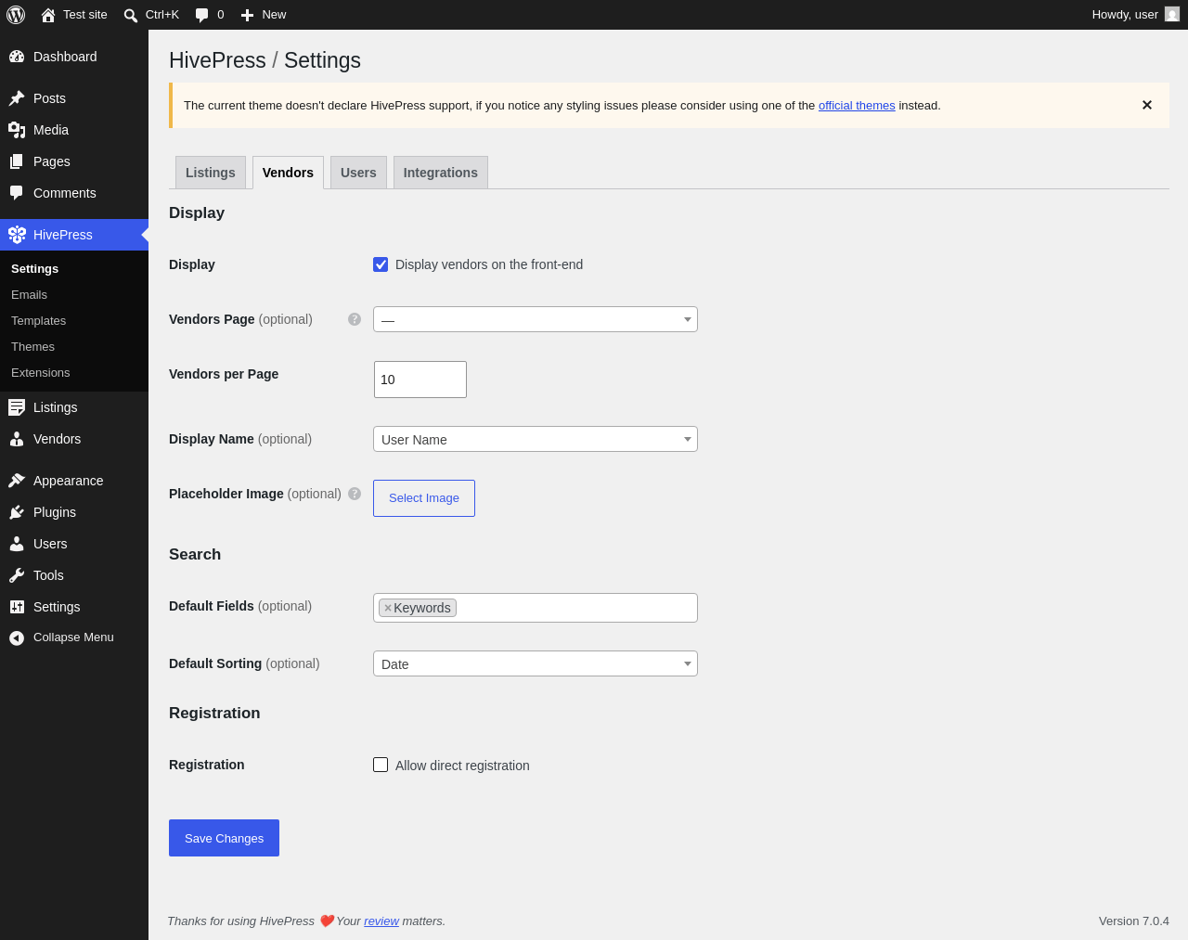Image resolution: width=1188 pixels, height=940 pixels.
Task: Open the Ctrl+K search magnifier icon
Action: pyautogui.click(x=131, y=15)
